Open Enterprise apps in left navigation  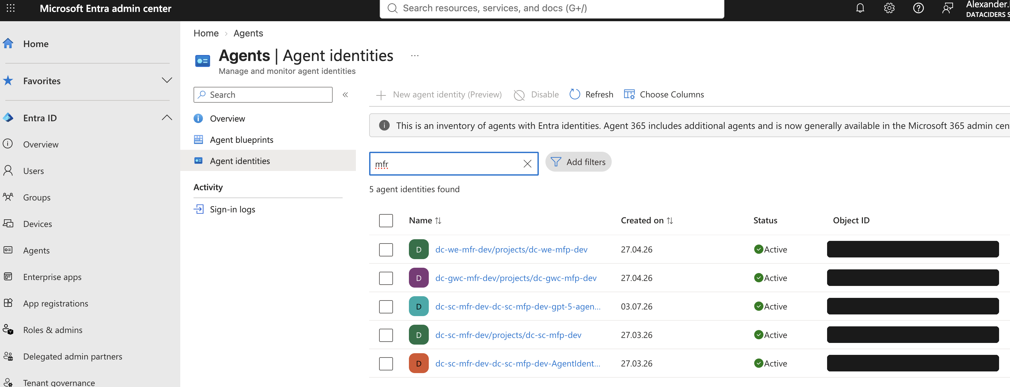[52, 277]
